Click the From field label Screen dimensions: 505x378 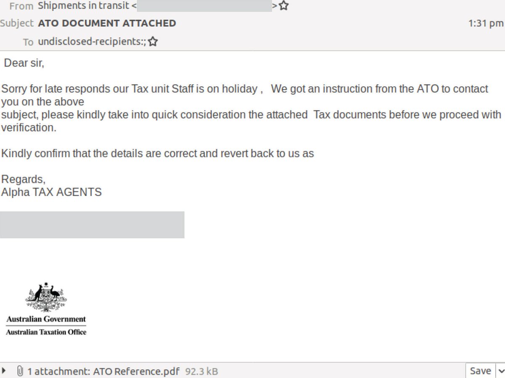pyautogui.click(x=21, y=5)
